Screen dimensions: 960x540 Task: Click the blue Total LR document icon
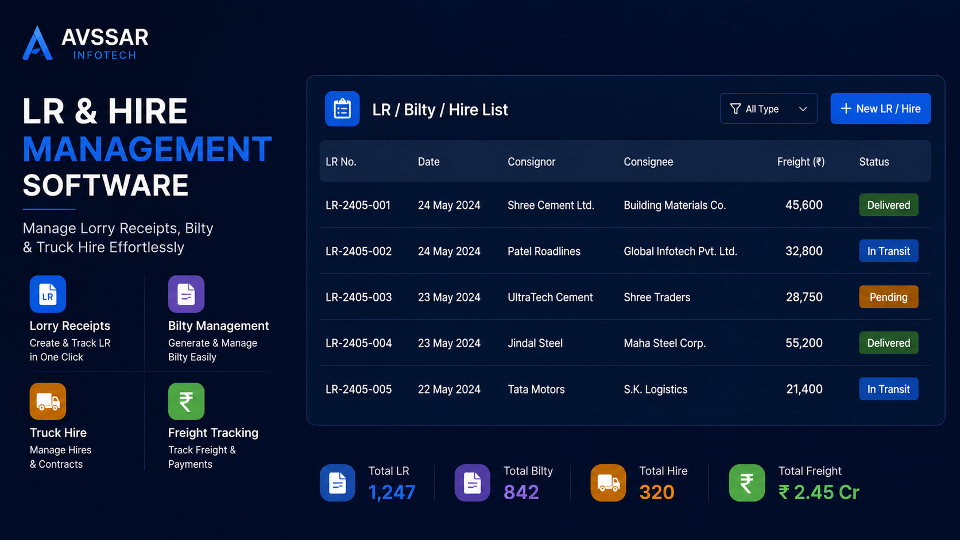click(338, 483)
